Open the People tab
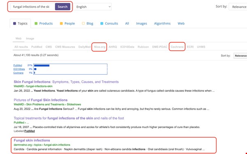This screenshot has height=154, width=247. (x=68, y=23)
